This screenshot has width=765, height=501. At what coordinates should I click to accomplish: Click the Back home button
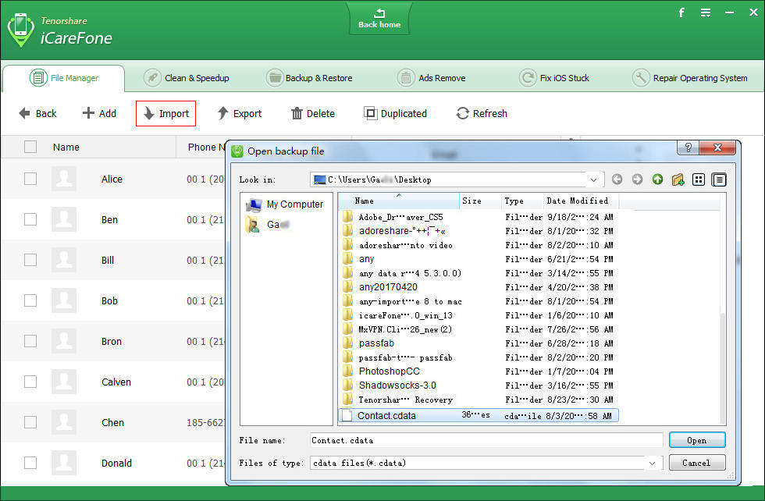379,19
